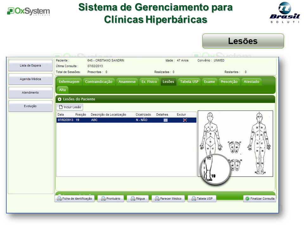Switch to the Enfermagem tab
Screen dimensions: 304x228
pos(69,82)
